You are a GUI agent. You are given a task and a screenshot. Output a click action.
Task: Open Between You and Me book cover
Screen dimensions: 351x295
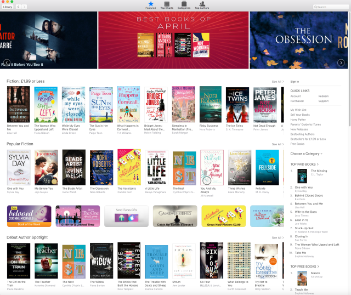(18, 104)
